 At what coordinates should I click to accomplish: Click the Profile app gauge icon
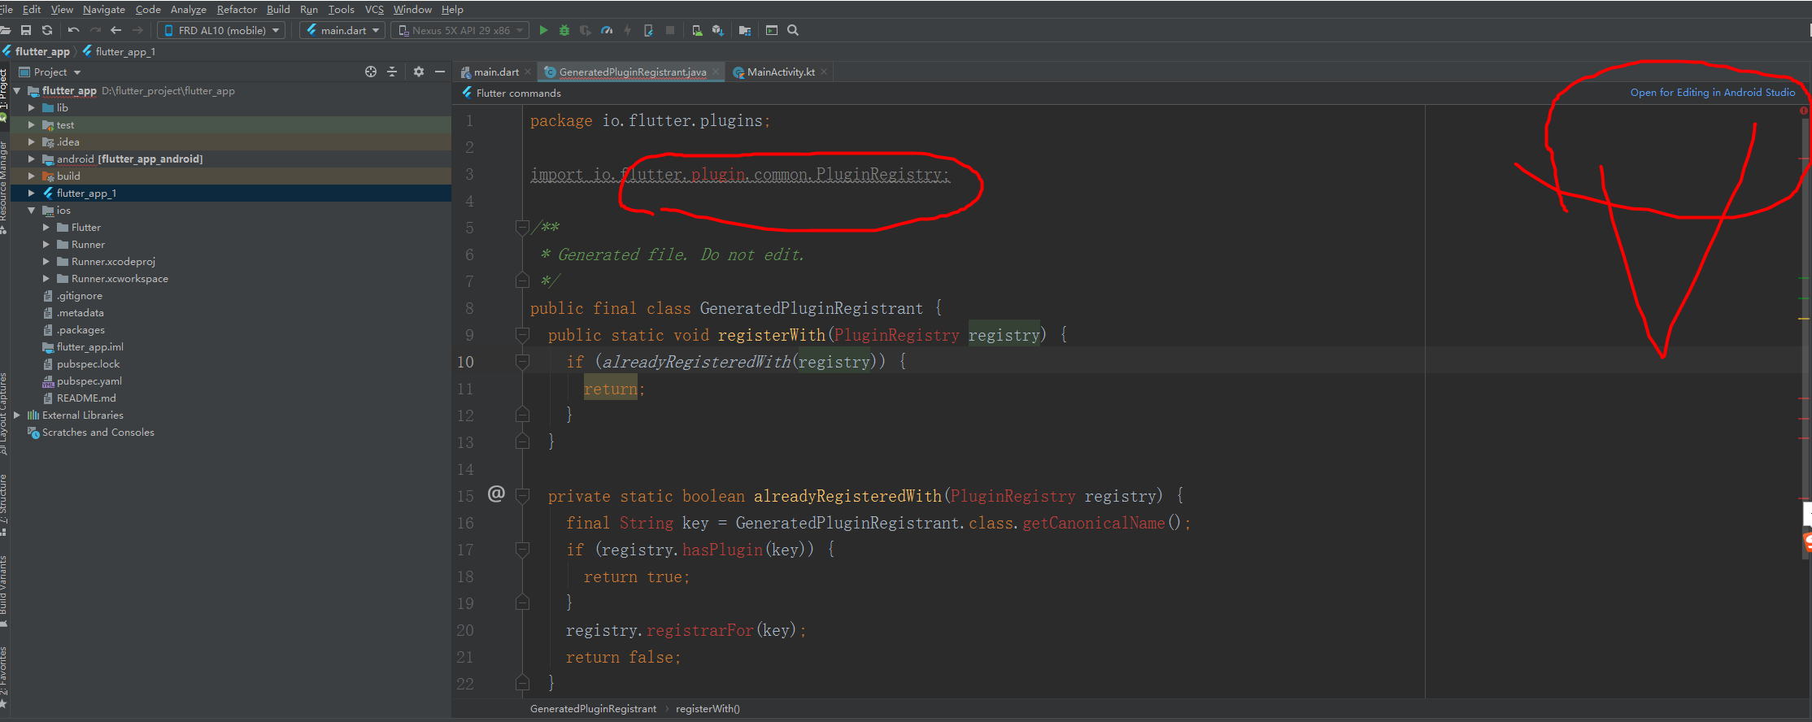coord(607,30)
